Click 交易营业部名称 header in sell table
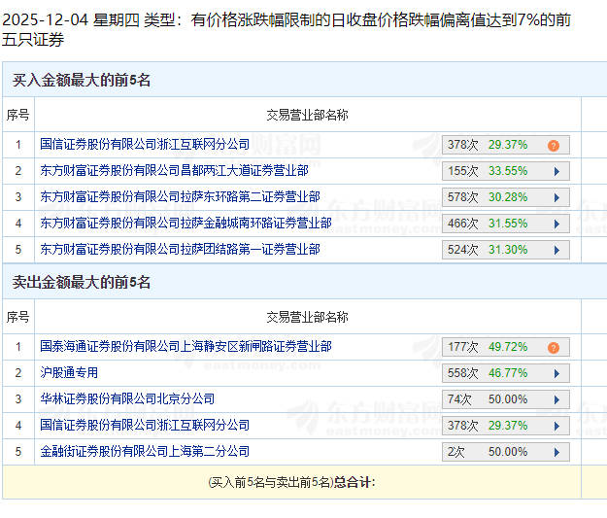This screenshot has width=607, height=518. [307, 317]
